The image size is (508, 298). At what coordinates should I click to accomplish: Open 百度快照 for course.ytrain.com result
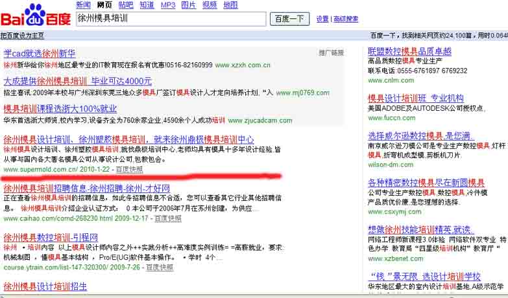[160, 268]
